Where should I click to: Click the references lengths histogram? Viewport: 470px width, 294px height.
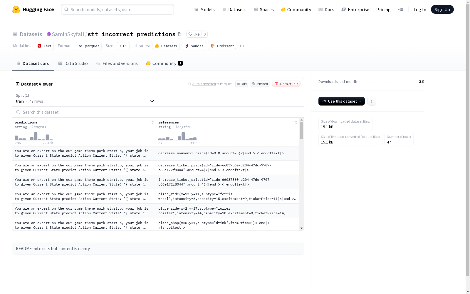pyautogui.click(x=177, y=136)
